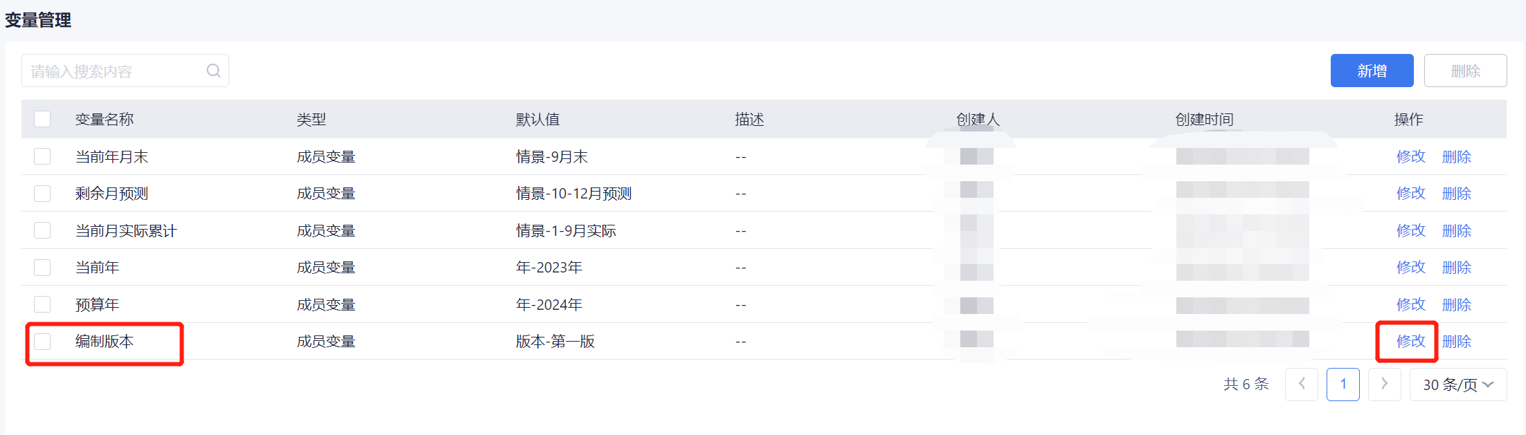Check the 剩余月预测 row checkbox
This screenshot has height=435, width=1526.
click(x=42, y=193)
